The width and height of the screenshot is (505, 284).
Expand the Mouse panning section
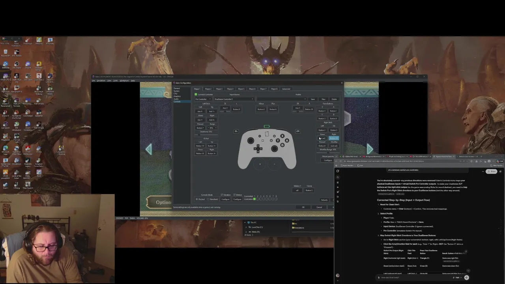328,156
